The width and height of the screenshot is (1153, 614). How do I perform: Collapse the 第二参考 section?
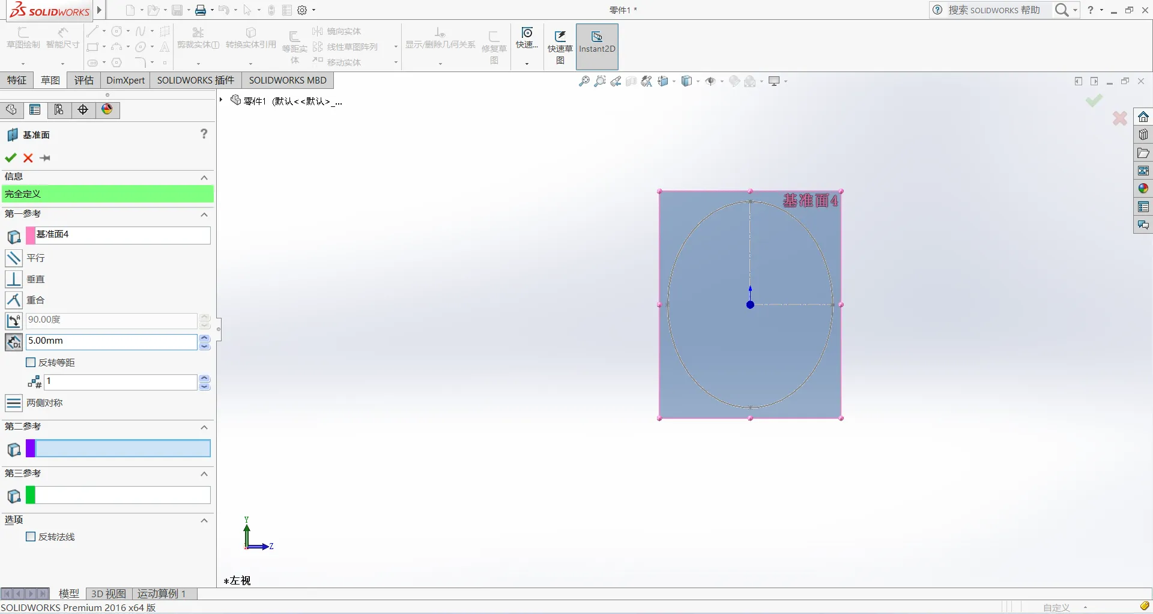[204, 427]
